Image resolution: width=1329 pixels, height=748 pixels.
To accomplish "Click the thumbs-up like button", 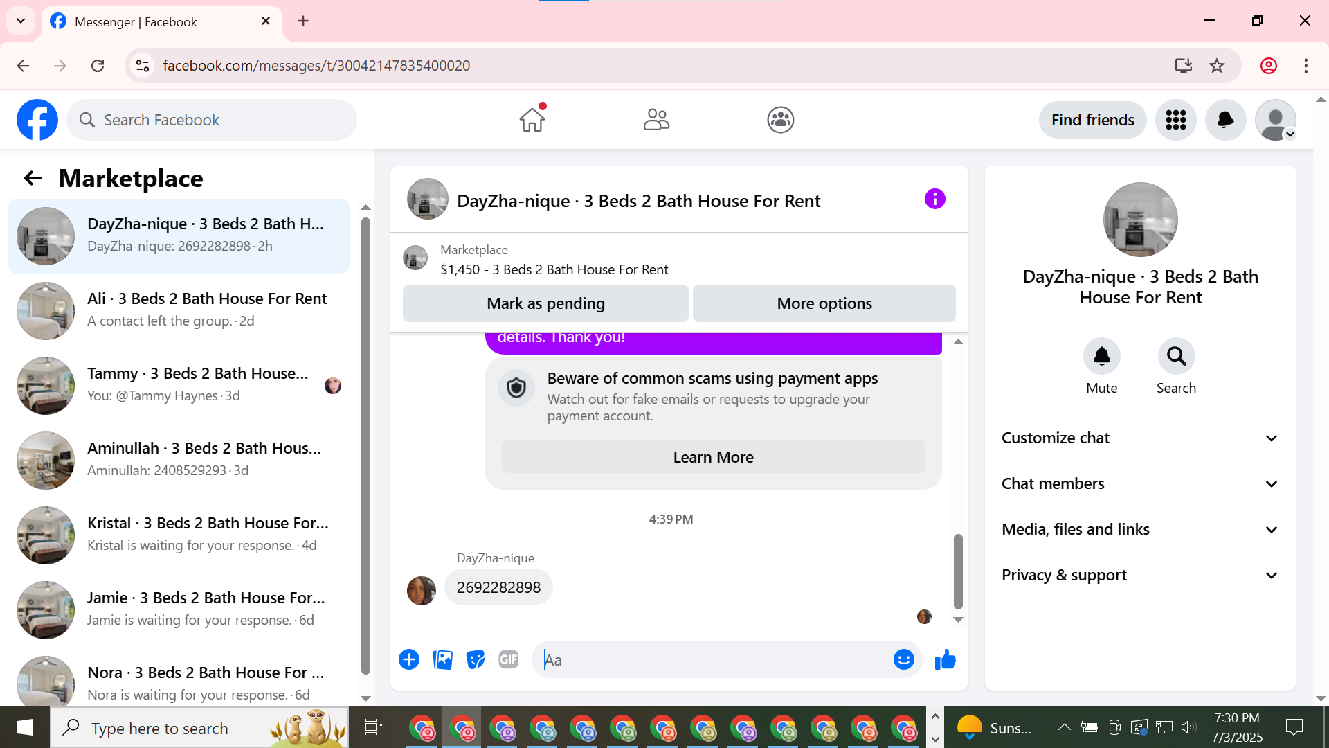I will tap(945, 660).
